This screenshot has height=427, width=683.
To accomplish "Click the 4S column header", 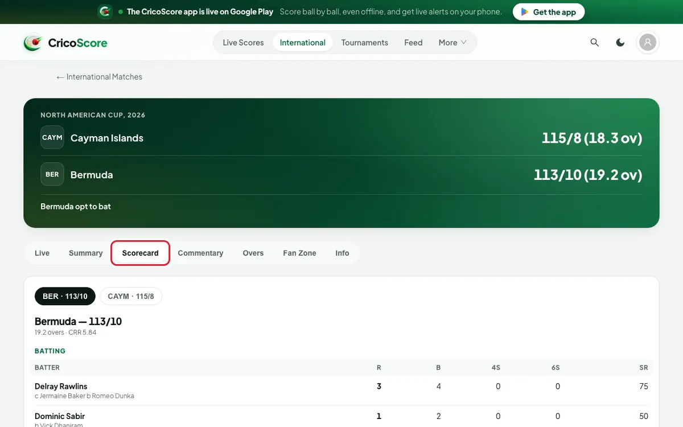I will point(496,368).
